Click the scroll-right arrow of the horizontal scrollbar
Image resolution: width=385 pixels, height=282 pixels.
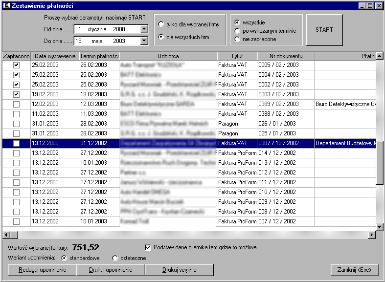[372, 235]
